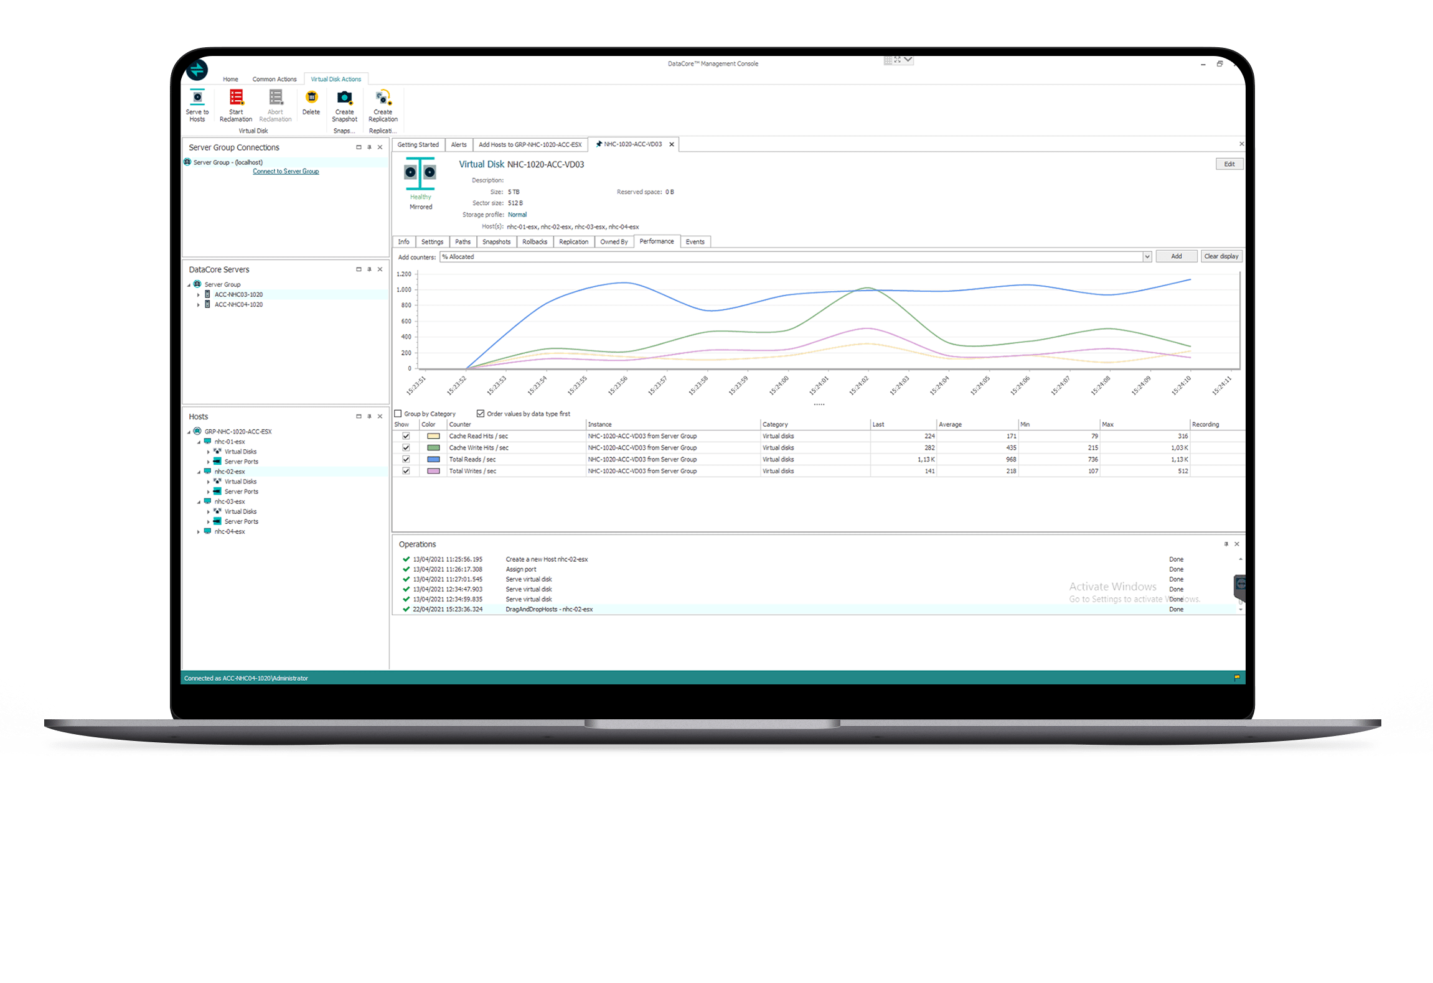Image resolution: width=1433 pixels, height=983 pixels.
Task: Select server ACC-NHC04-1020
Action: (238, 304)
